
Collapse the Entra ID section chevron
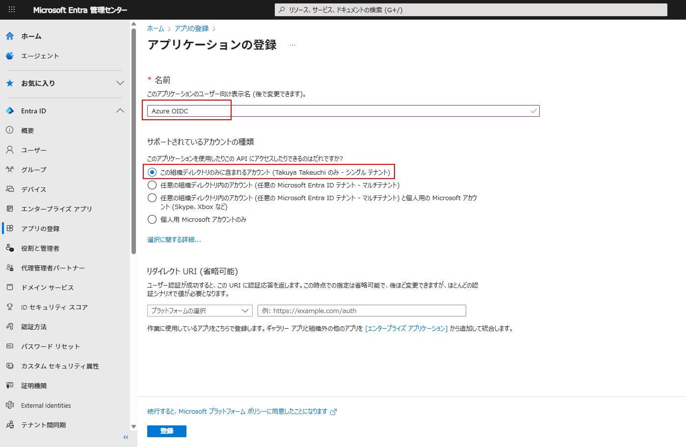click(120, 111)
